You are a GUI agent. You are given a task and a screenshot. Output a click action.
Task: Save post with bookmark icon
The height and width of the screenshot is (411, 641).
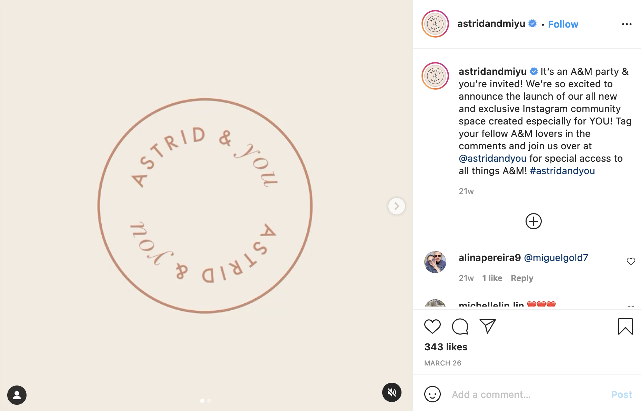pyautogui.click(x=625, y=326)
